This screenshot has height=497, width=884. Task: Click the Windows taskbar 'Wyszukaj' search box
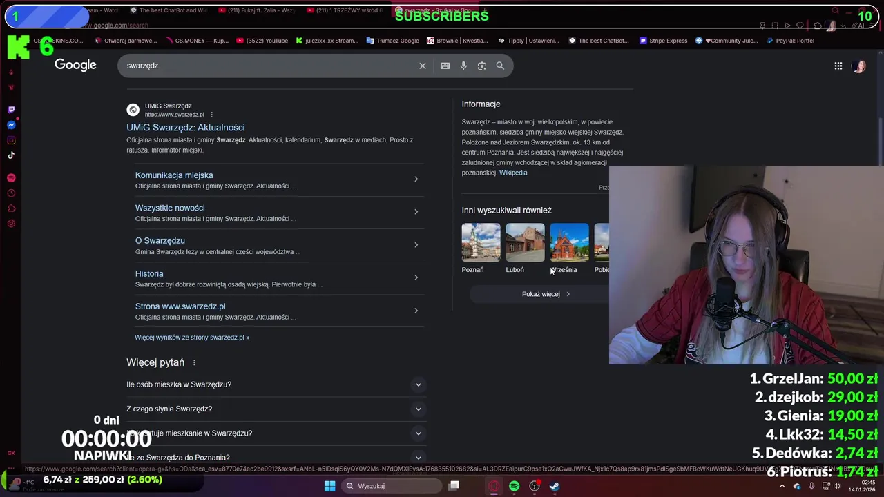coord(392,486)
